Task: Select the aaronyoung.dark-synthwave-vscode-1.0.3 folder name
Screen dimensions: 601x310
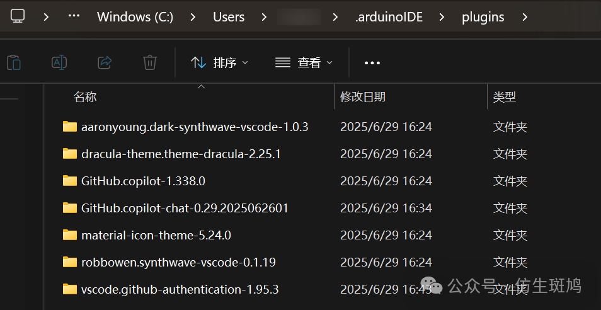Action: coord(195,127)
